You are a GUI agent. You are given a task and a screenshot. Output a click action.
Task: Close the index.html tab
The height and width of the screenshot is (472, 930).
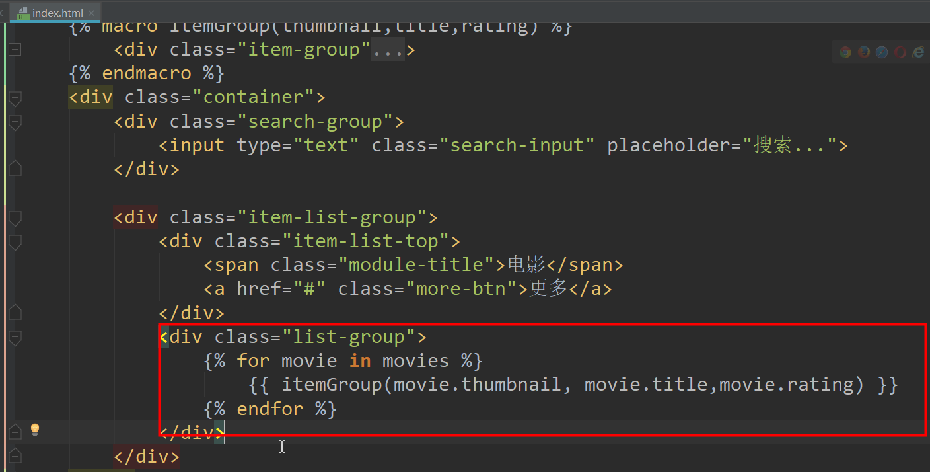pos(92,13)
